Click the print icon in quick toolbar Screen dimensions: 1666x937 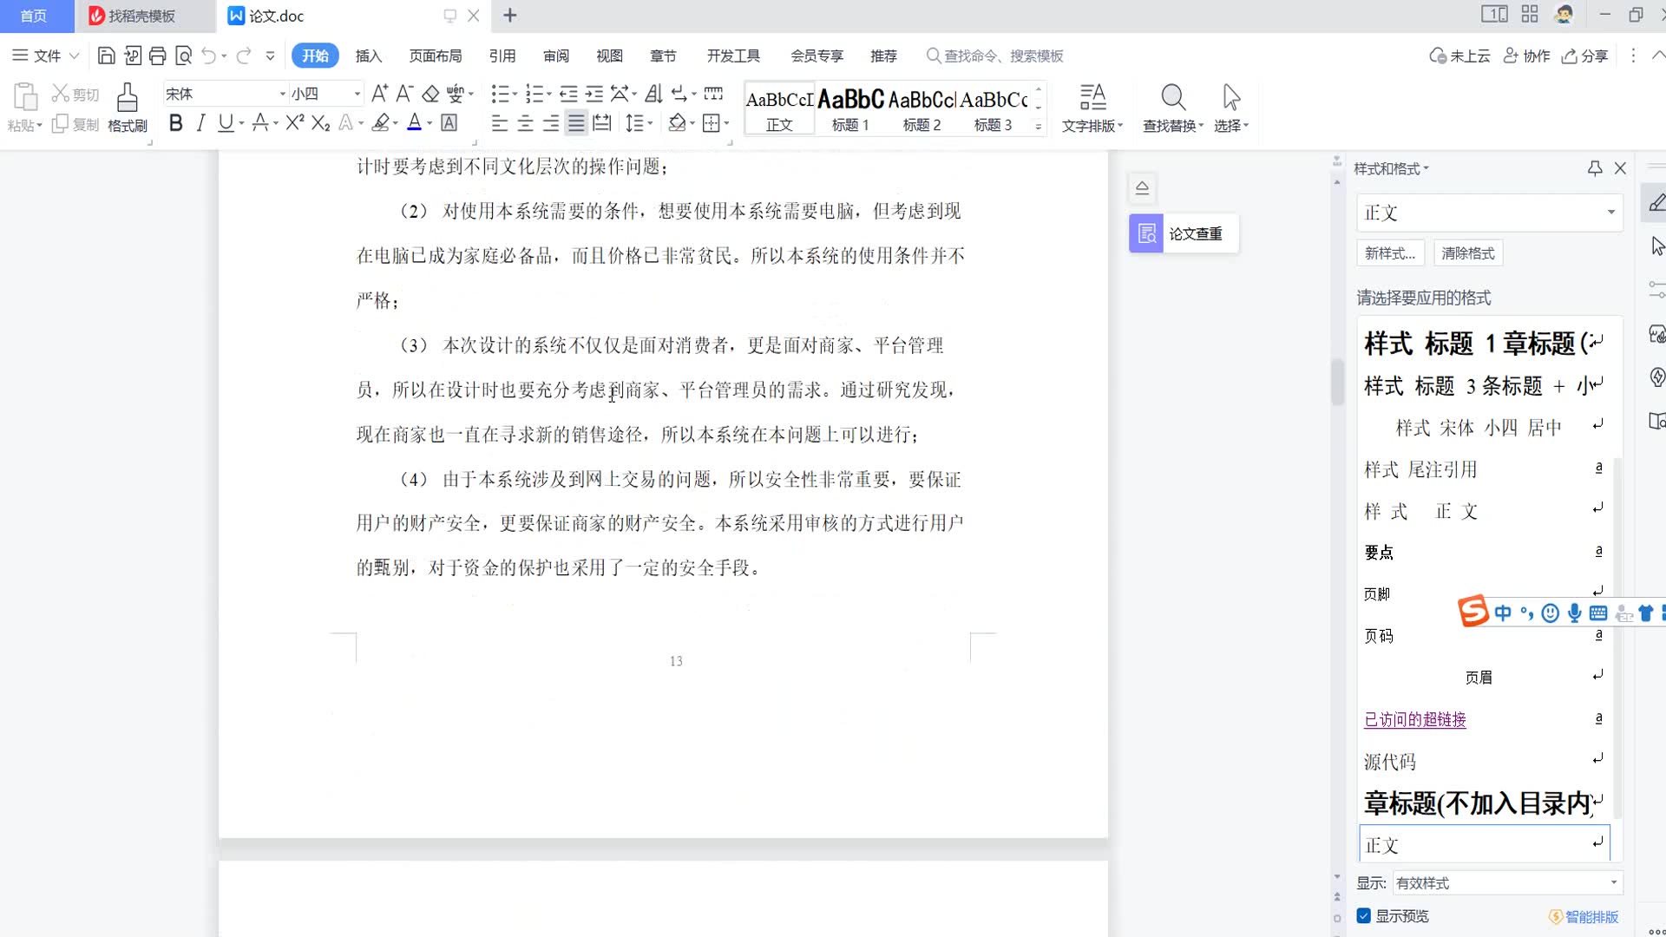click(x=157, y=56)
